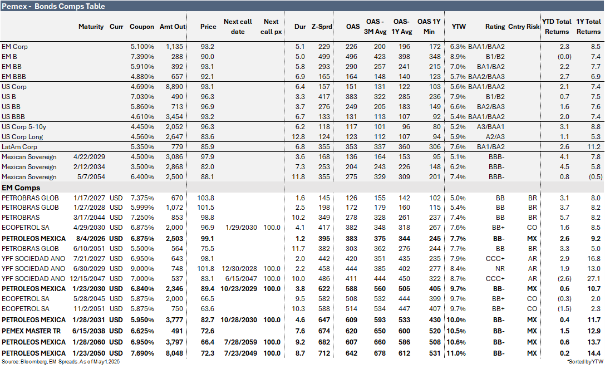Select Ecopetrol maturity 5/28/2045 cell
Viewport: 605px width, 369px height.
click(89, 299)
